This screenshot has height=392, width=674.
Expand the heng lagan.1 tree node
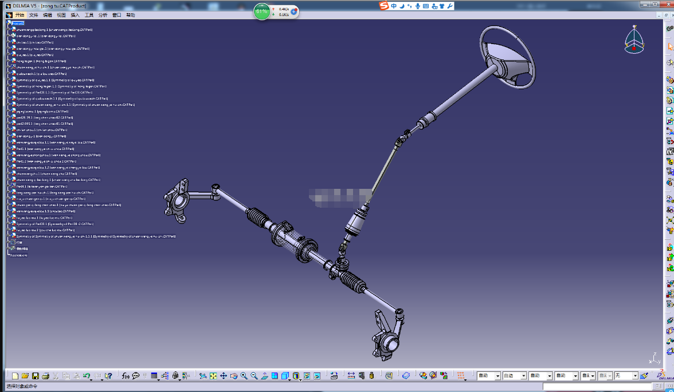point(9,61)
